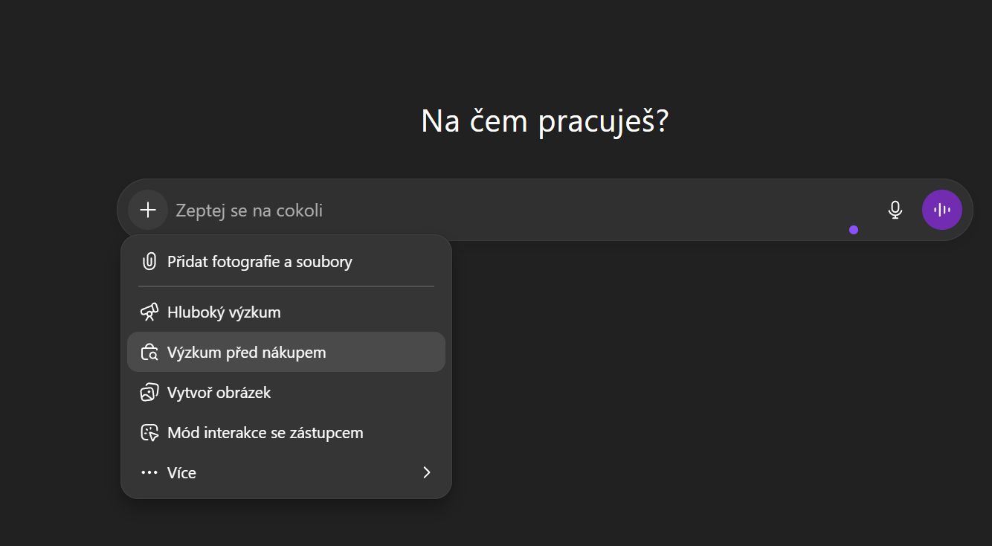Select the agent icon for Mód interakce se zástupcem
The height and width of the screenshot is (546, 992).
(149, 432)
